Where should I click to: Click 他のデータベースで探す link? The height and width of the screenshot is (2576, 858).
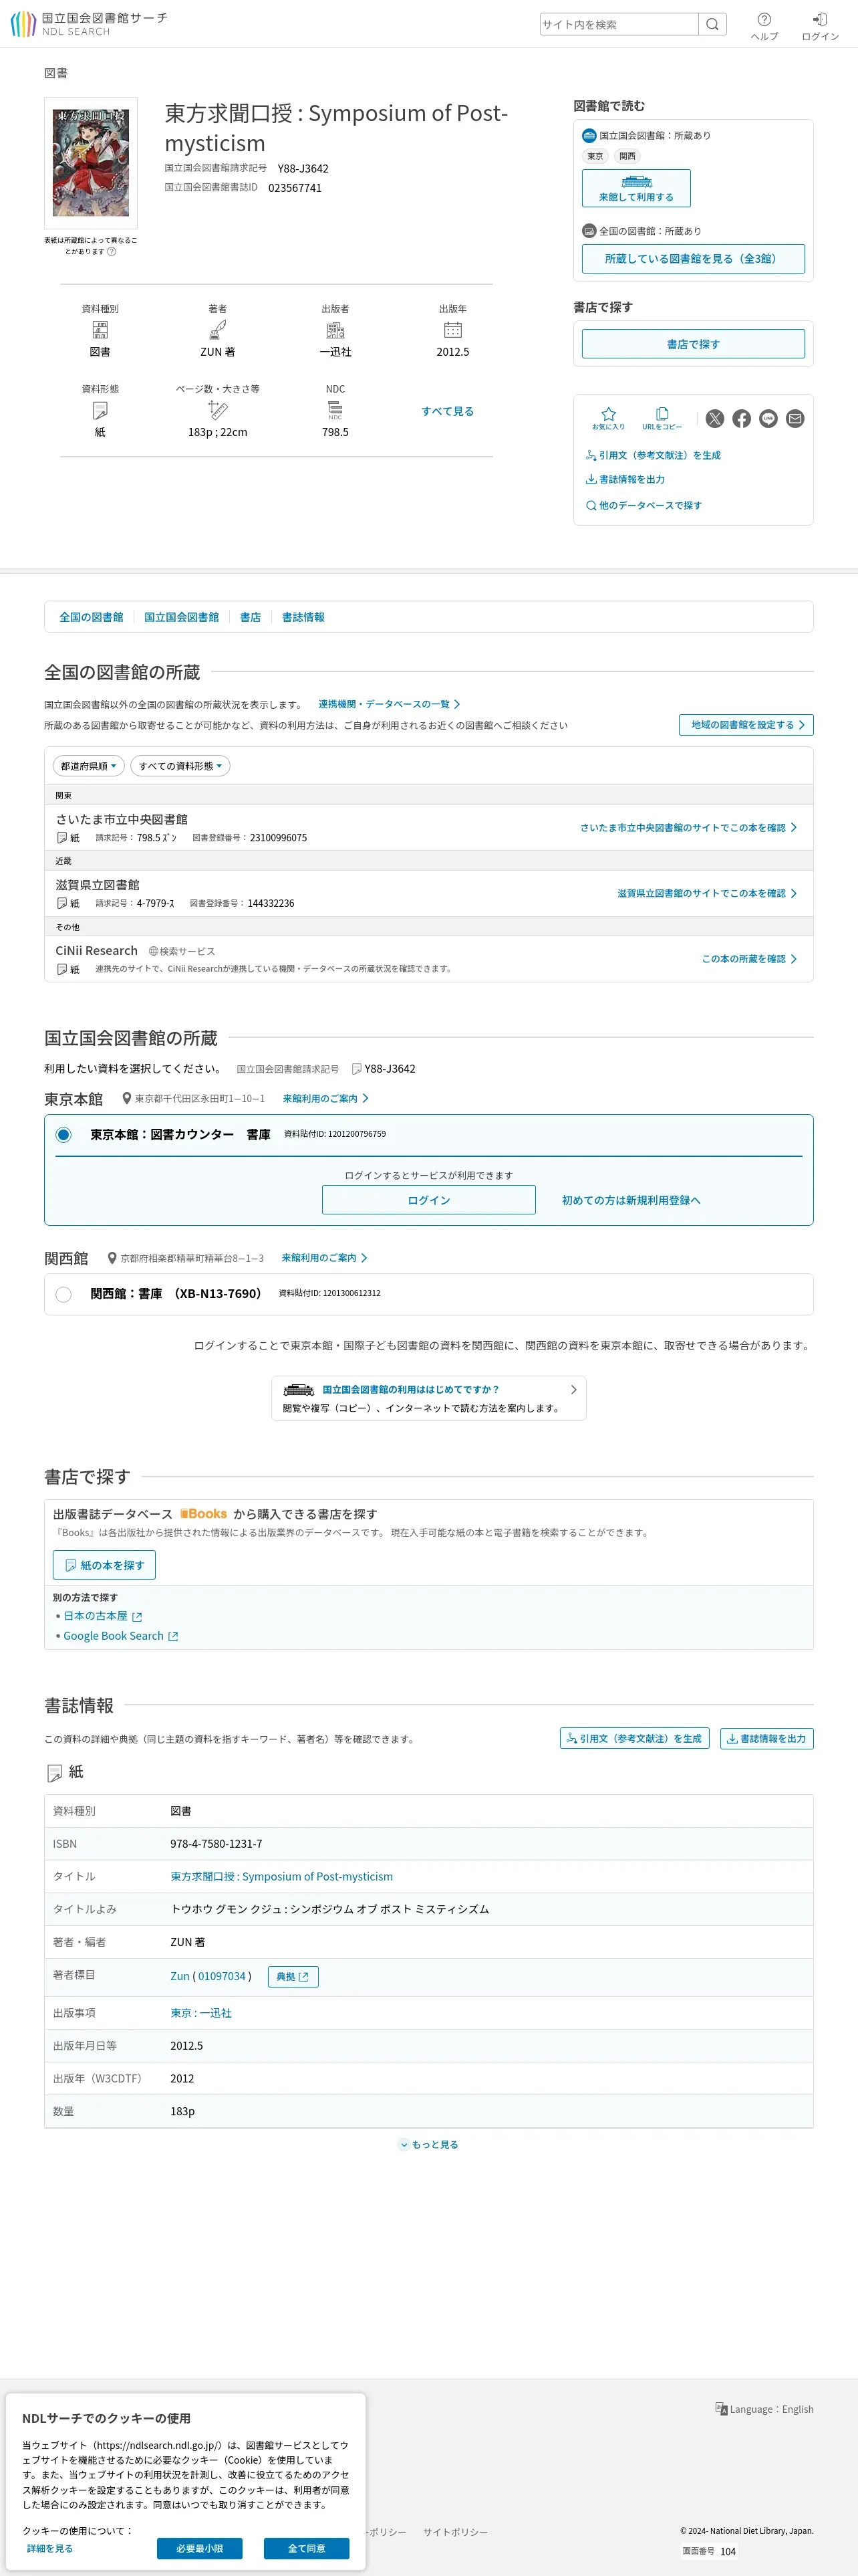pos(644,505)
